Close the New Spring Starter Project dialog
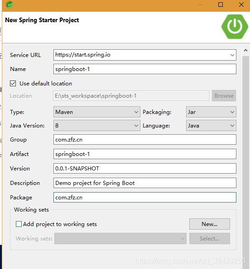 pos(241,5)
